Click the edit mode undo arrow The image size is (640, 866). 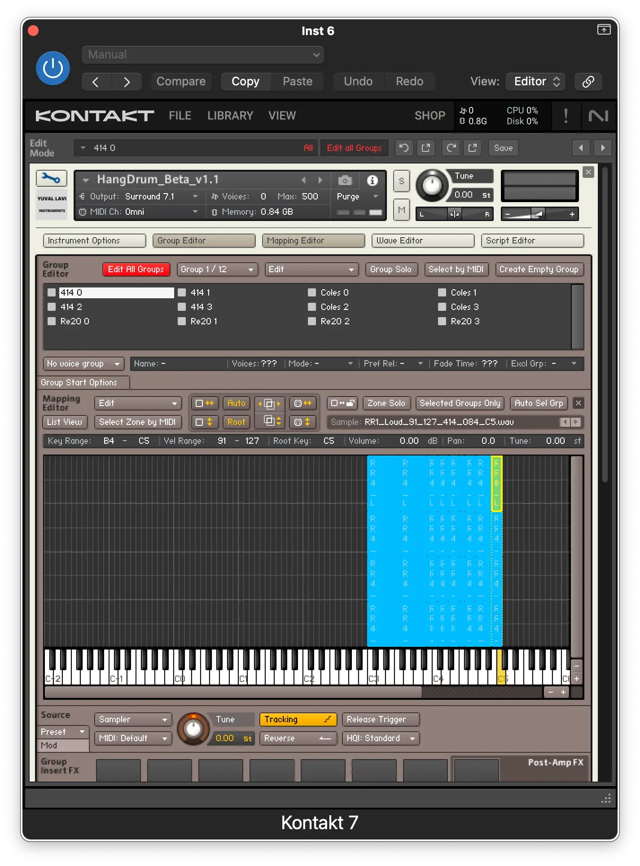coord(404,148)
